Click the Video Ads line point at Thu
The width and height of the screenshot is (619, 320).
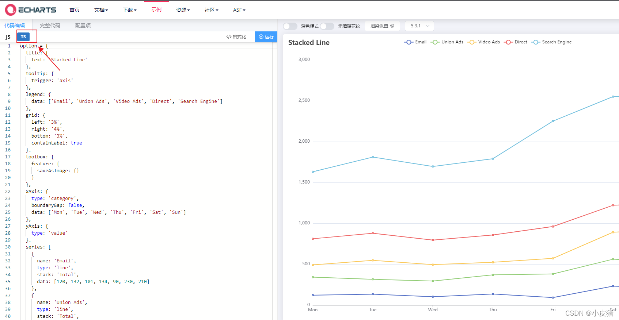[493, 262]
